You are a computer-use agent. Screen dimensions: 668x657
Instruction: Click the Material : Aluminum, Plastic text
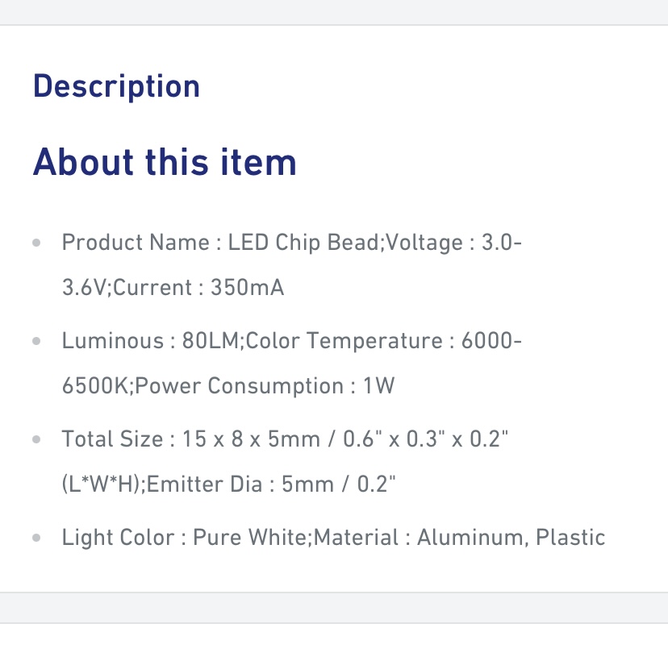460,538
